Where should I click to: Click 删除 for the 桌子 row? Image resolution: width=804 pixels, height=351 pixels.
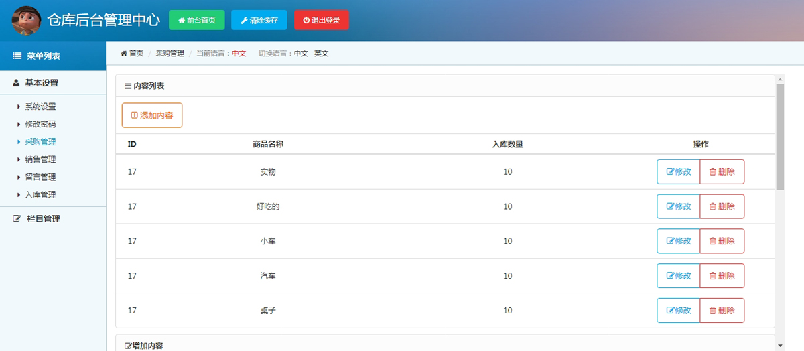[722, 310]
